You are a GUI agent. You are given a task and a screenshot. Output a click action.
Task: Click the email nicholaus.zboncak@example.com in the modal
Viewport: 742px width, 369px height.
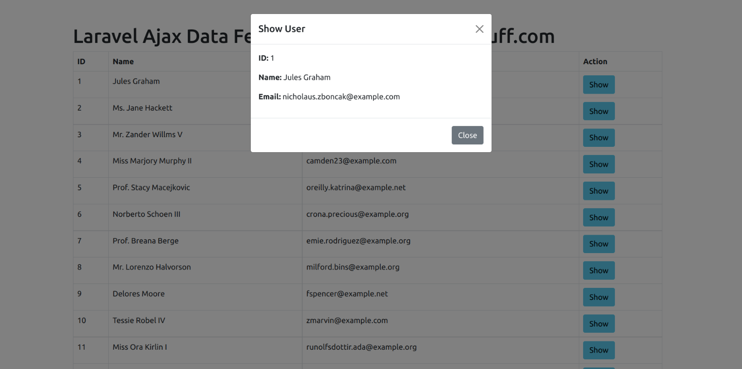(x=341, y=97)
